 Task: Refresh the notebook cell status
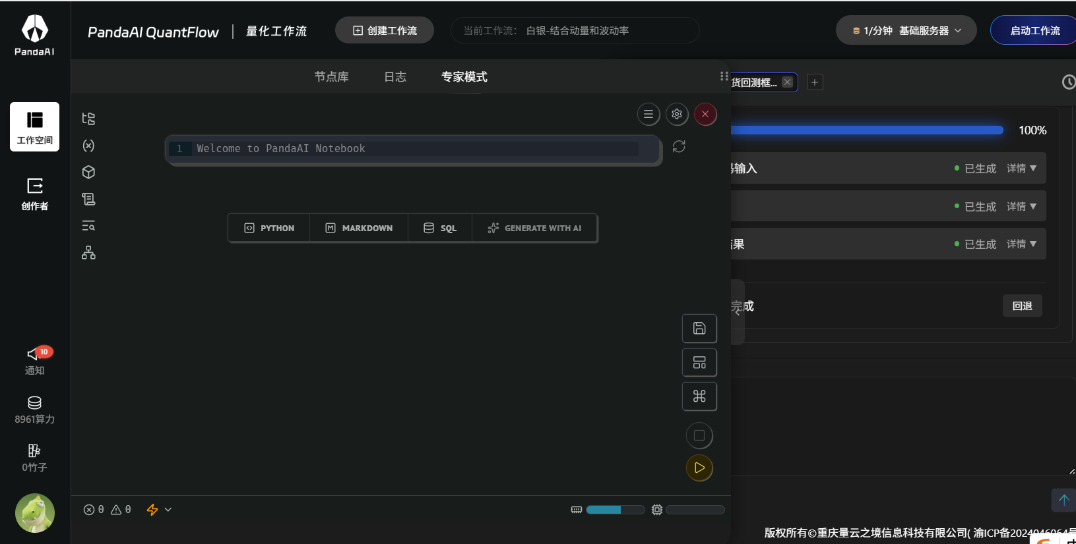[x=679, y=146]
